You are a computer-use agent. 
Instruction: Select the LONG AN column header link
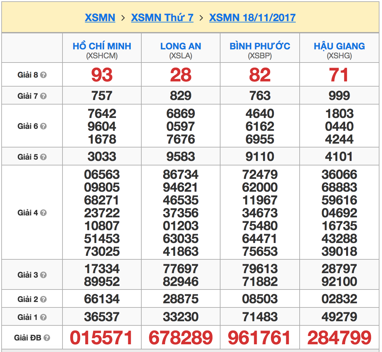click(x=181, y=46)
